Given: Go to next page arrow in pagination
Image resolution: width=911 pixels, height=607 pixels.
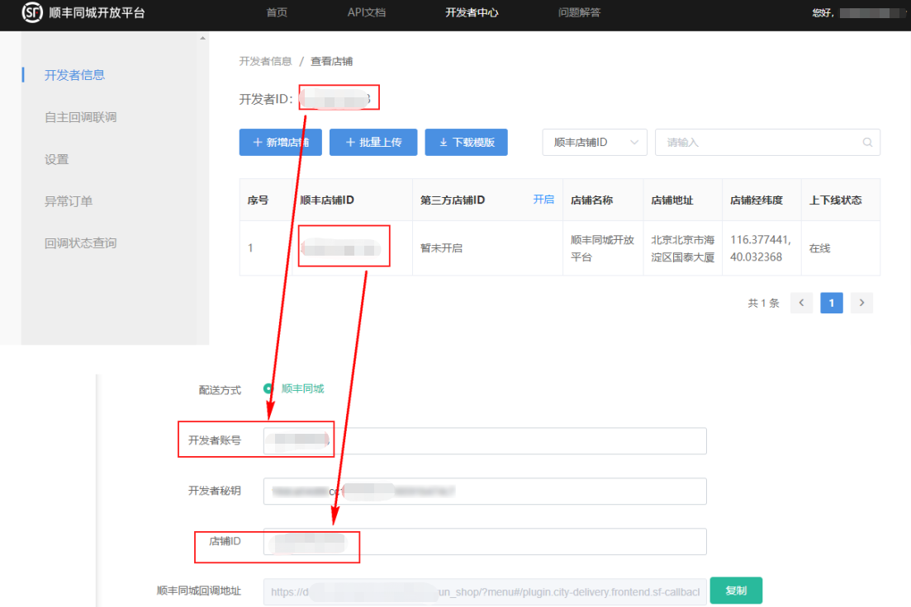Looking at the screenshot, I should pyautogui.click(x=861, y=303).
